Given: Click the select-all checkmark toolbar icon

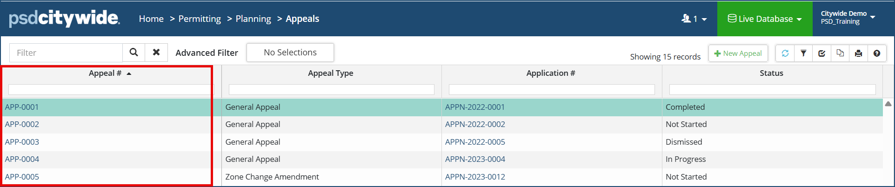Looking at the screenshot, I should (x=822, y=53).
